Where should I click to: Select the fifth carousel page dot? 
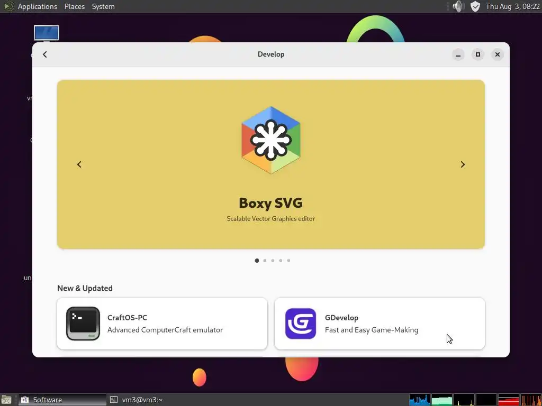(x=288, y=261)
